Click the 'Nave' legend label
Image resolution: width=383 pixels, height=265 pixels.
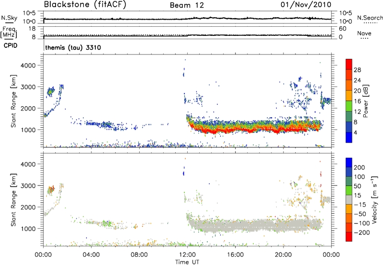coord(364,33)
